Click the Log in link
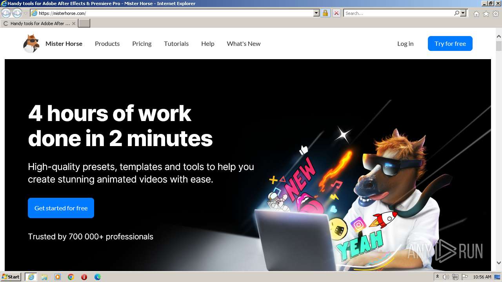Viewport: 502px width, 282px height. [405, 43]
